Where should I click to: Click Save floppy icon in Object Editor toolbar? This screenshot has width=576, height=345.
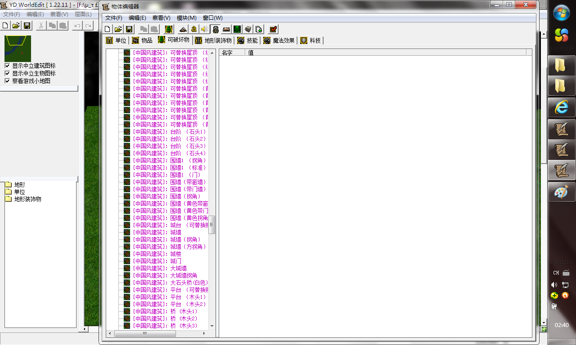[x=129, y=29]
